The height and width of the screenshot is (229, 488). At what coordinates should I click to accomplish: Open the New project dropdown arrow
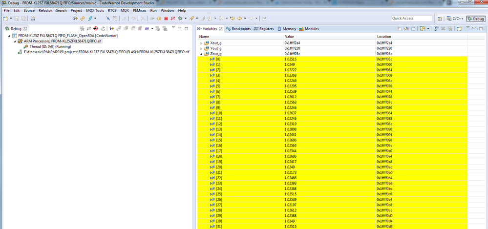tap(11, 19)
